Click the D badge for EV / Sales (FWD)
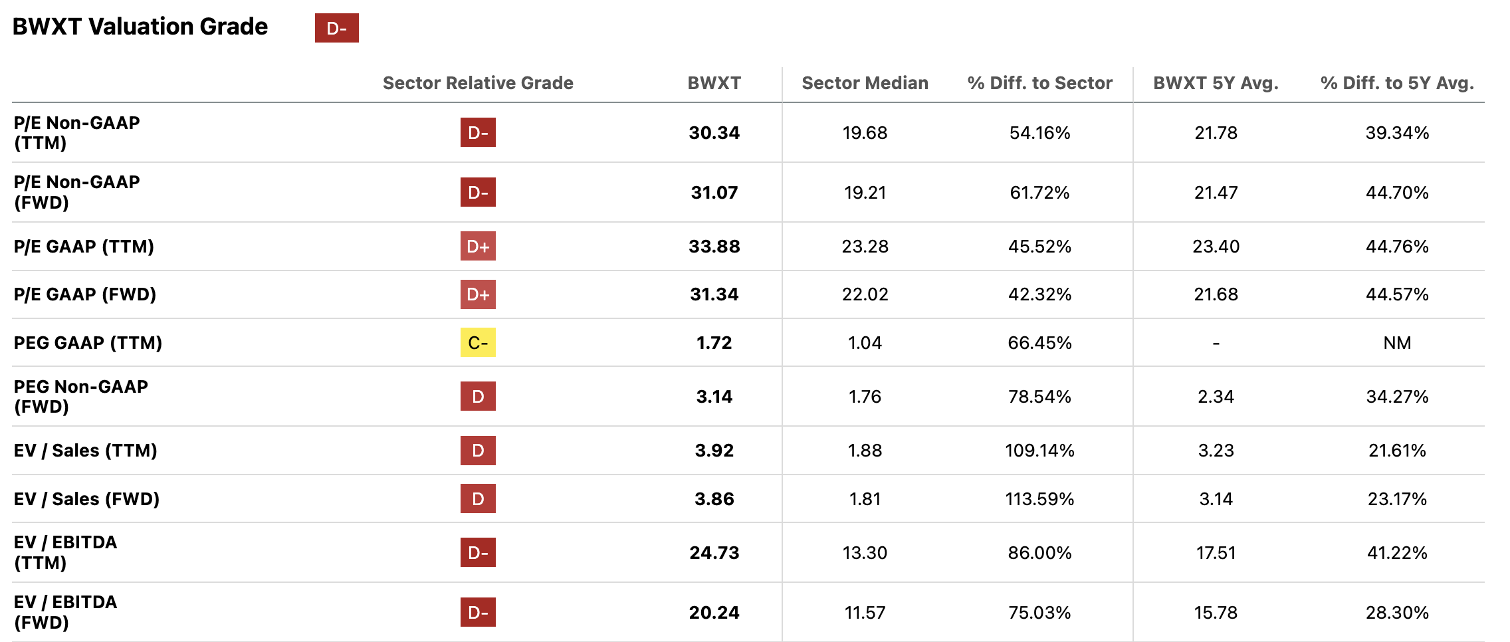Screen dimensions: 1510x642 pos(478,498)
